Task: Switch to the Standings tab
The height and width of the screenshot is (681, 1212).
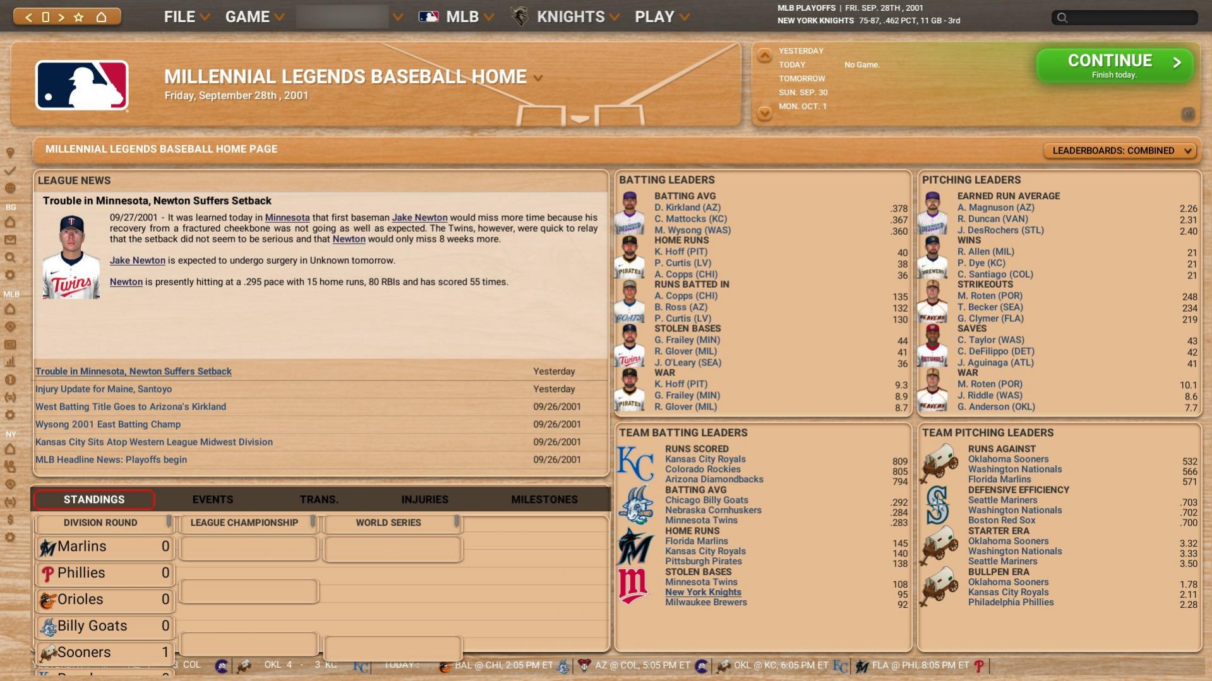Action: 94,500
